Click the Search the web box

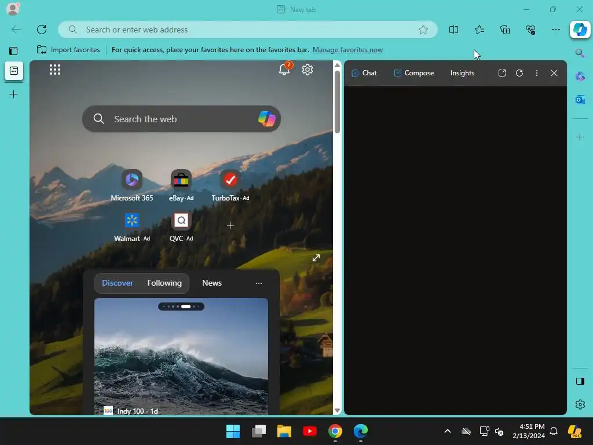(x=181, y=119)
